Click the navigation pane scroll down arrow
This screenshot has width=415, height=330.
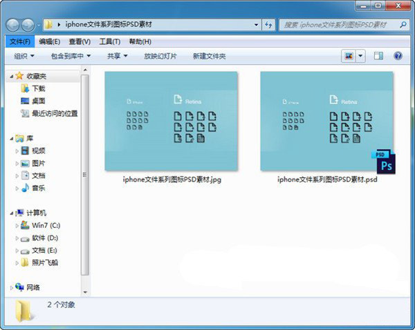point(85,292)
